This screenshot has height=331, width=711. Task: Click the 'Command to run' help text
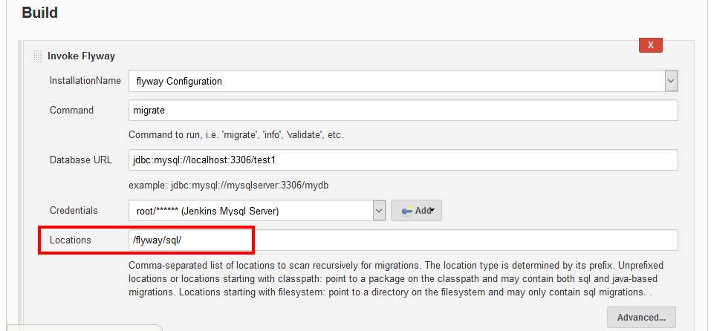[x=236, y=135]
